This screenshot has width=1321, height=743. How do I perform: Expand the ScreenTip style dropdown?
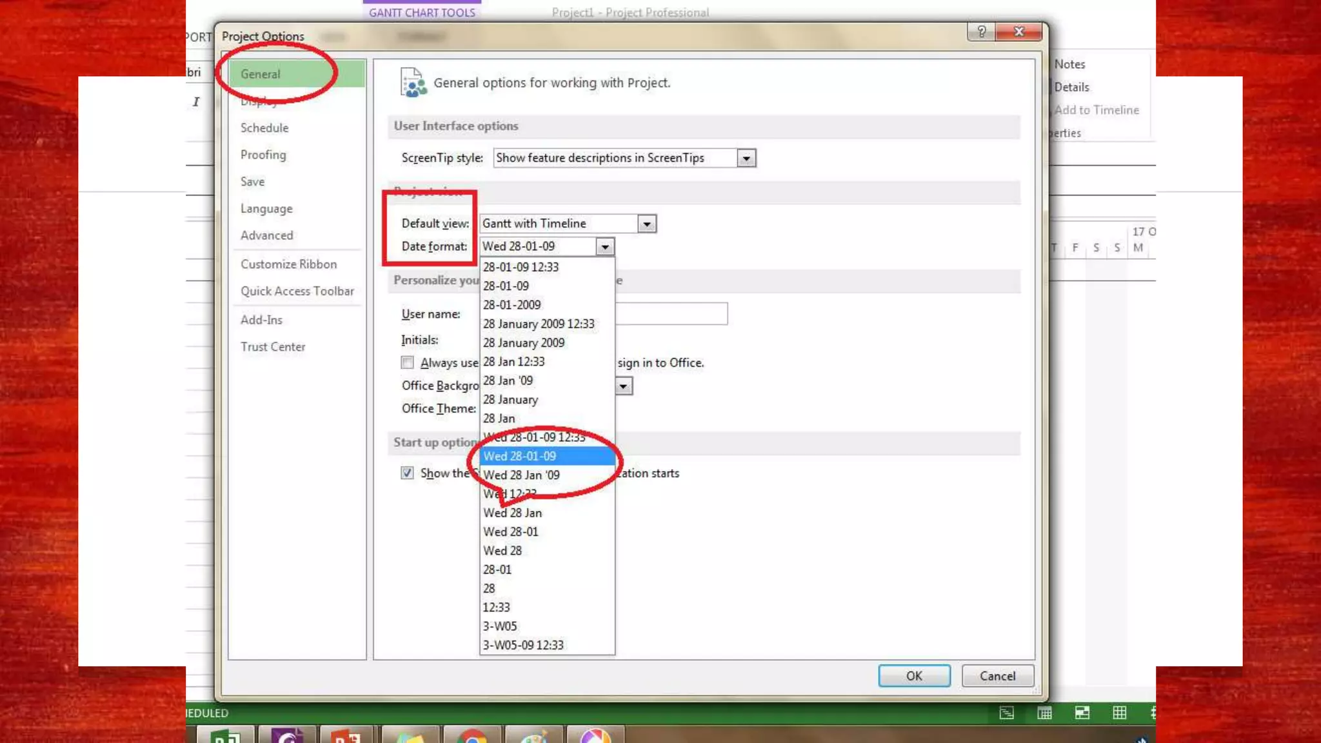coord(746,158)
